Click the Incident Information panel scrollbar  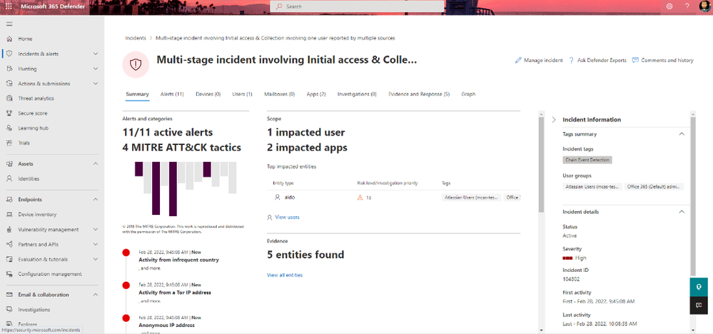tap(692, 196)
